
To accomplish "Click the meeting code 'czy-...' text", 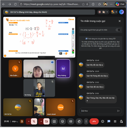I will coord(15,121).
